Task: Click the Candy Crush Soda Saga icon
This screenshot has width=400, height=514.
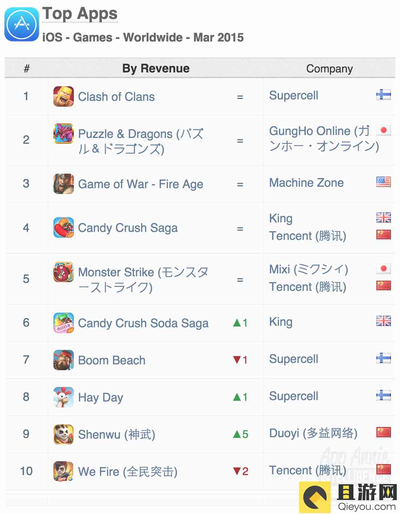Action: pos(64,323)
